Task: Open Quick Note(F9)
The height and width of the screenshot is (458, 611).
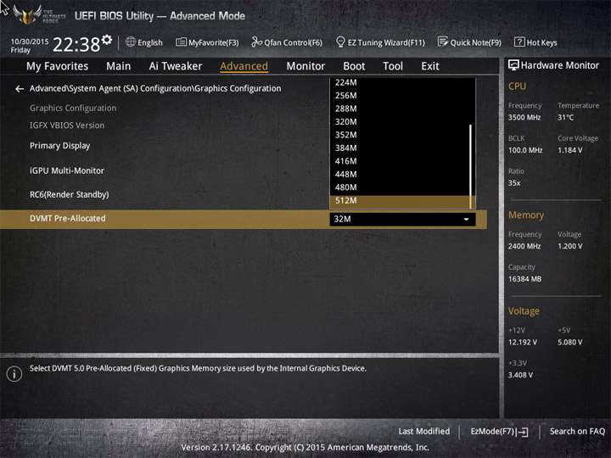Action: point(469,42)
